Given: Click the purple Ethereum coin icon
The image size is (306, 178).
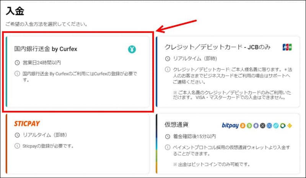Looking at the screenshot, I should [x=256, y=125].
